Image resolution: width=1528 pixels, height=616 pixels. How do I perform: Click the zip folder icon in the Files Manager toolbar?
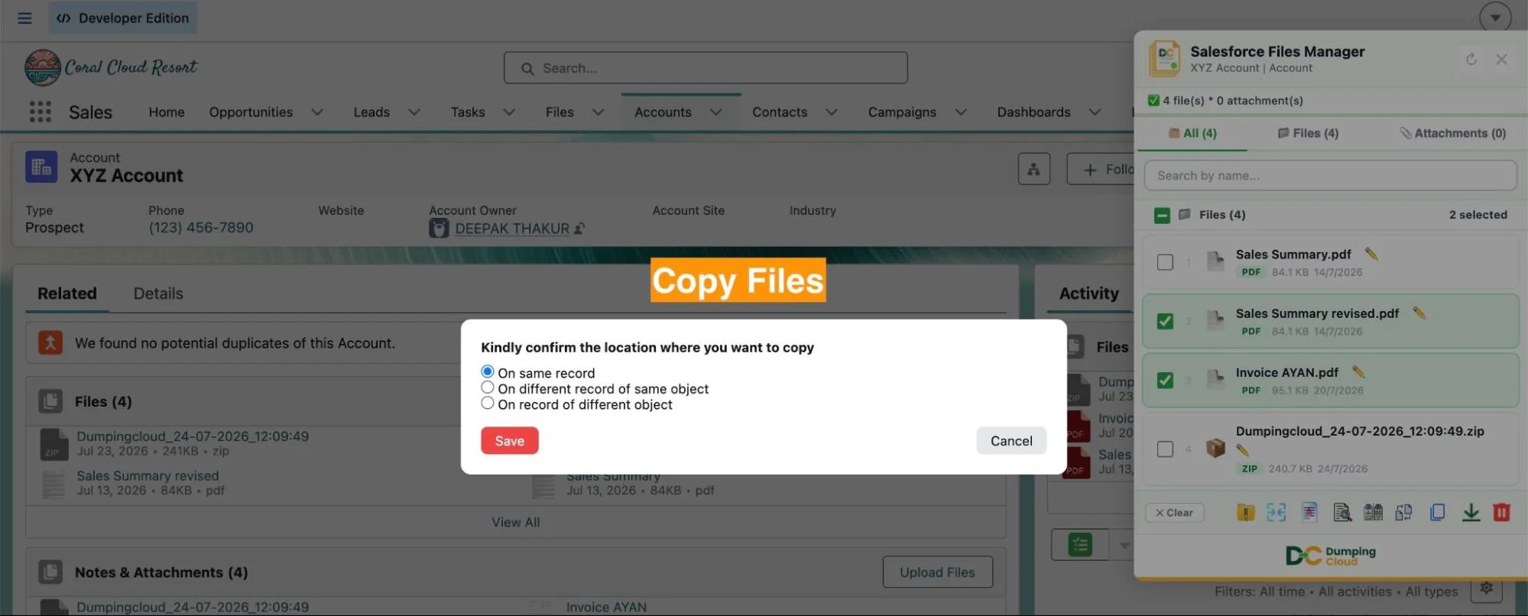1245,513
